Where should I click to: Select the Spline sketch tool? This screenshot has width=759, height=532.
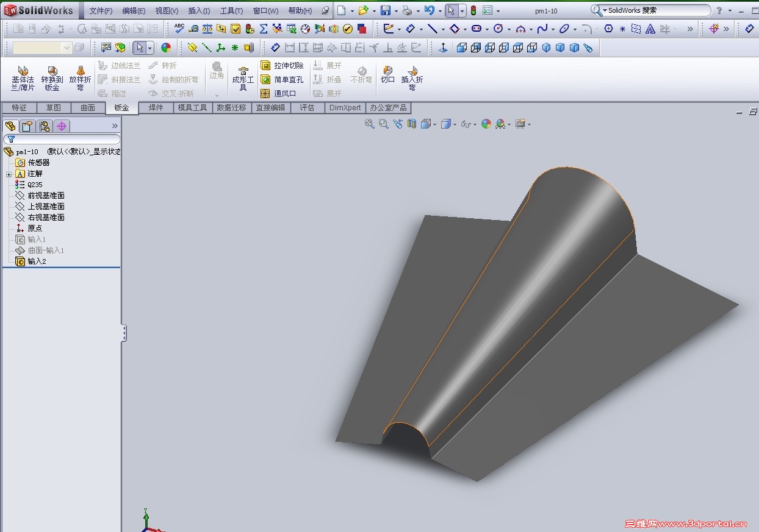[542, 29]
